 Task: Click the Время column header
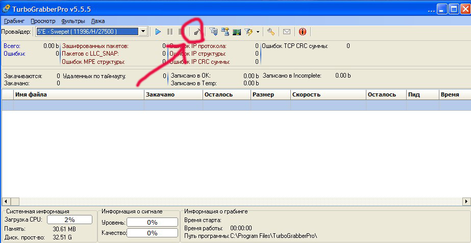[x=455, y=94]
